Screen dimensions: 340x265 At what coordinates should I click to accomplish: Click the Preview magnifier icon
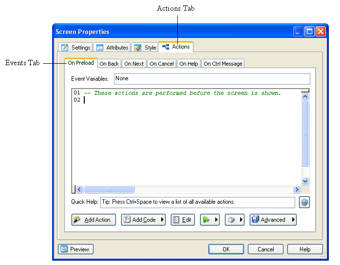(x=64, y=249)
